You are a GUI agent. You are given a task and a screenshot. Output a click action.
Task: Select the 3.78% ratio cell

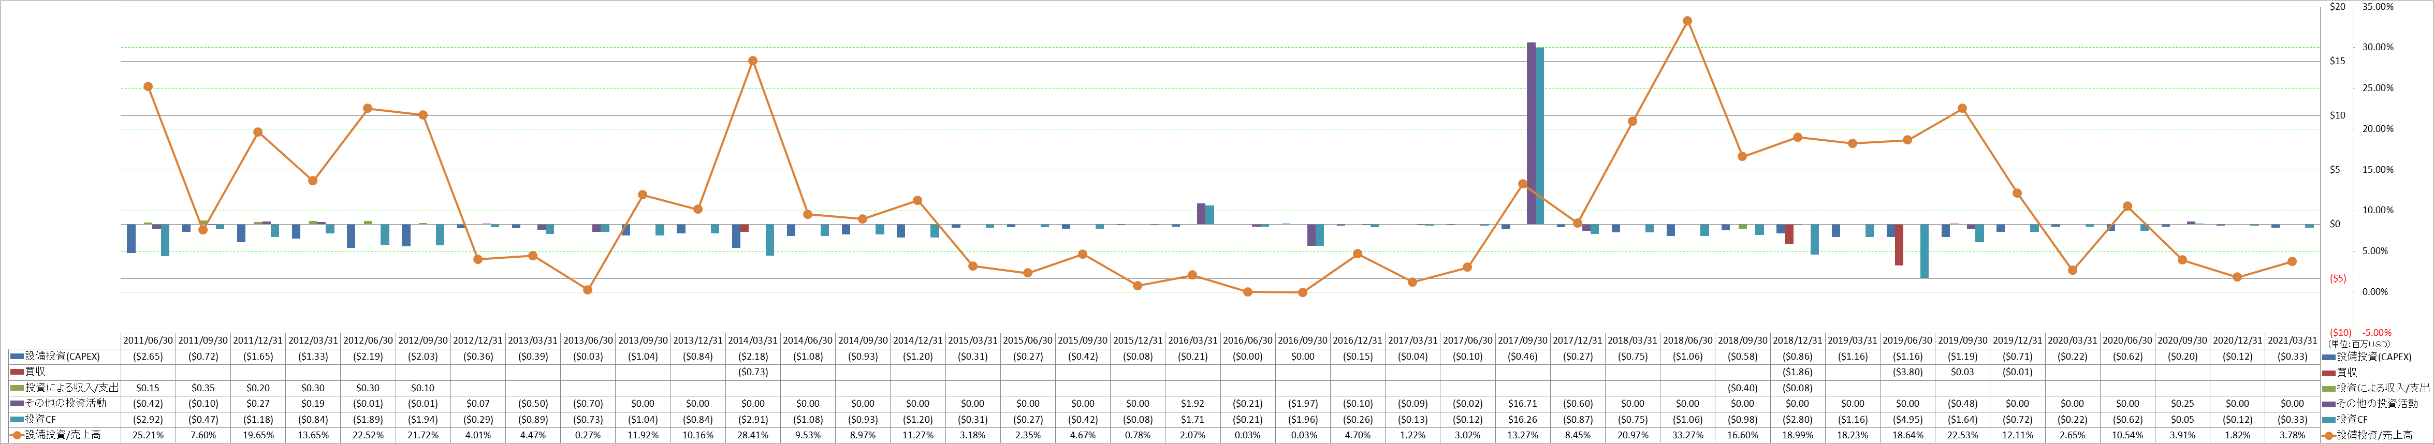[2292, 436]
